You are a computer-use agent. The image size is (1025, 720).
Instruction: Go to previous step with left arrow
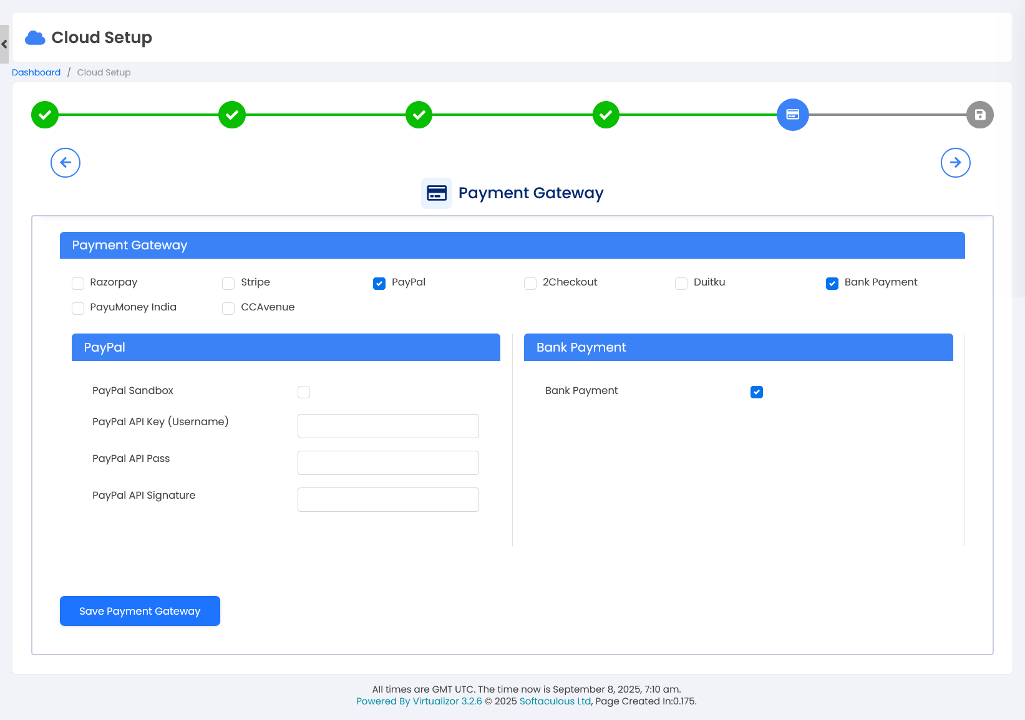(x=66, y=163)
